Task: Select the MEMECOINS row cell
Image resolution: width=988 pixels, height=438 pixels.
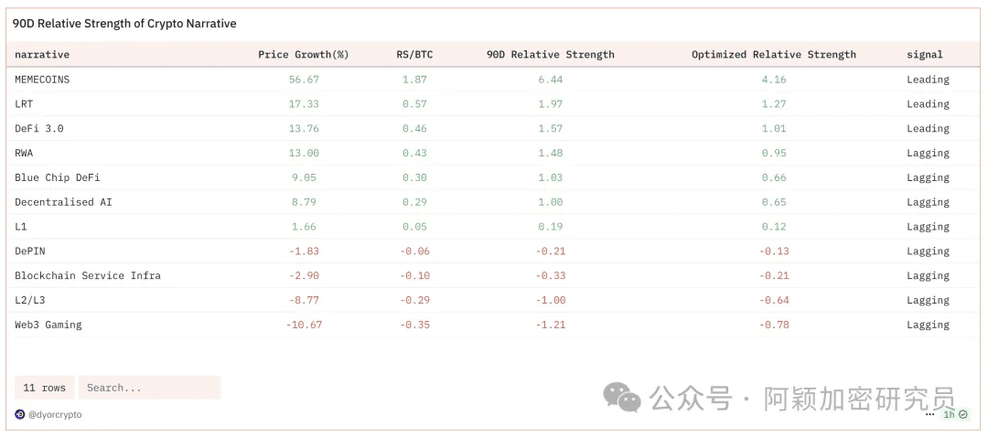Action: (x=42, y=80)
